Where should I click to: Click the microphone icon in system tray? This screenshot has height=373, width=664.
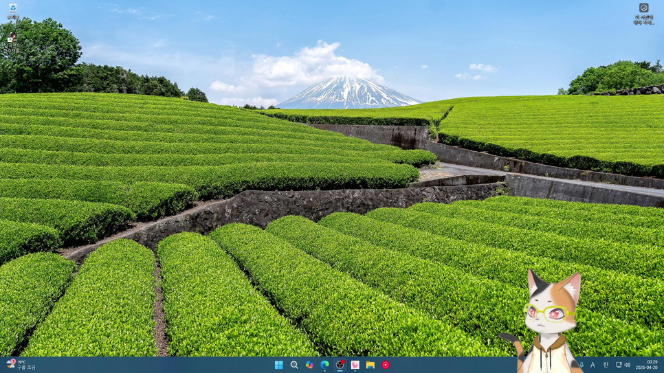click(x=582, y=365)
